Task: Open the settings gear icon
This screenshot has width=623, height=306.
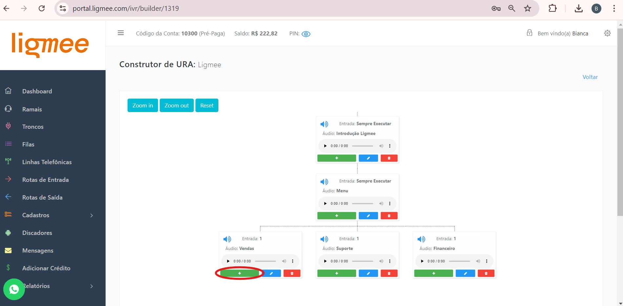Action: pos(607,33)
